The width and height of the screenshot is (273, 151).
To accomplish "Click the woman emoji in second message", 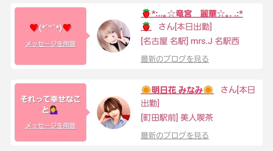I will [54, 110].
